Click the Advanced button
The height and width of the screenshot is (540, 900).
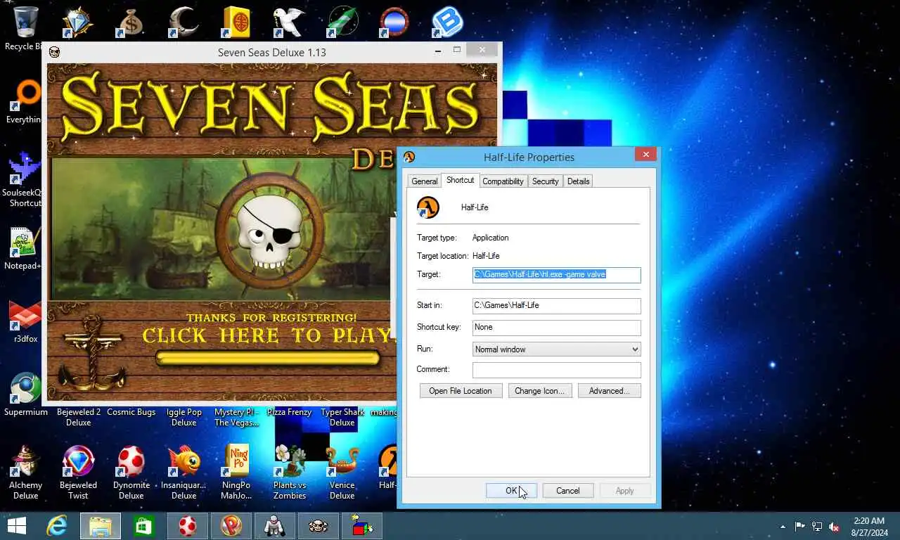610,391
